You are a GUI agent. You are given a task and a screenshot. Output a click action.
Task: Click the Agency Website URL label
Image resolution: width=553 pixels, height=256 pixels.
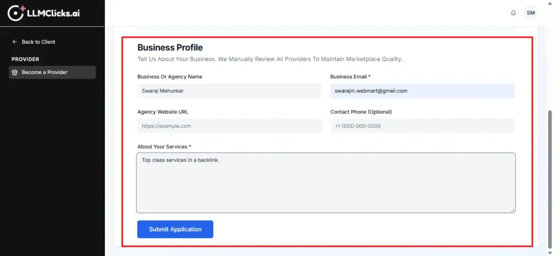[163, 112]
